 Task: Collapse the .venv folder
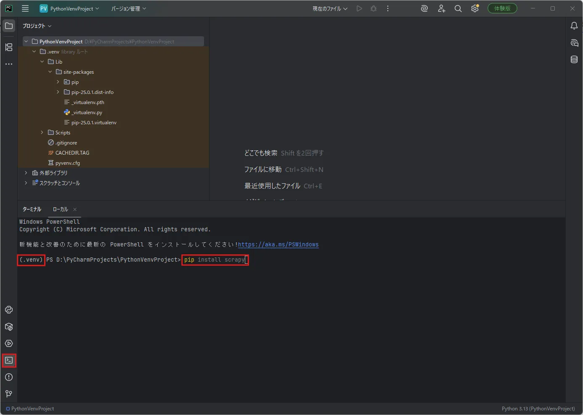(x=34, y=51)
